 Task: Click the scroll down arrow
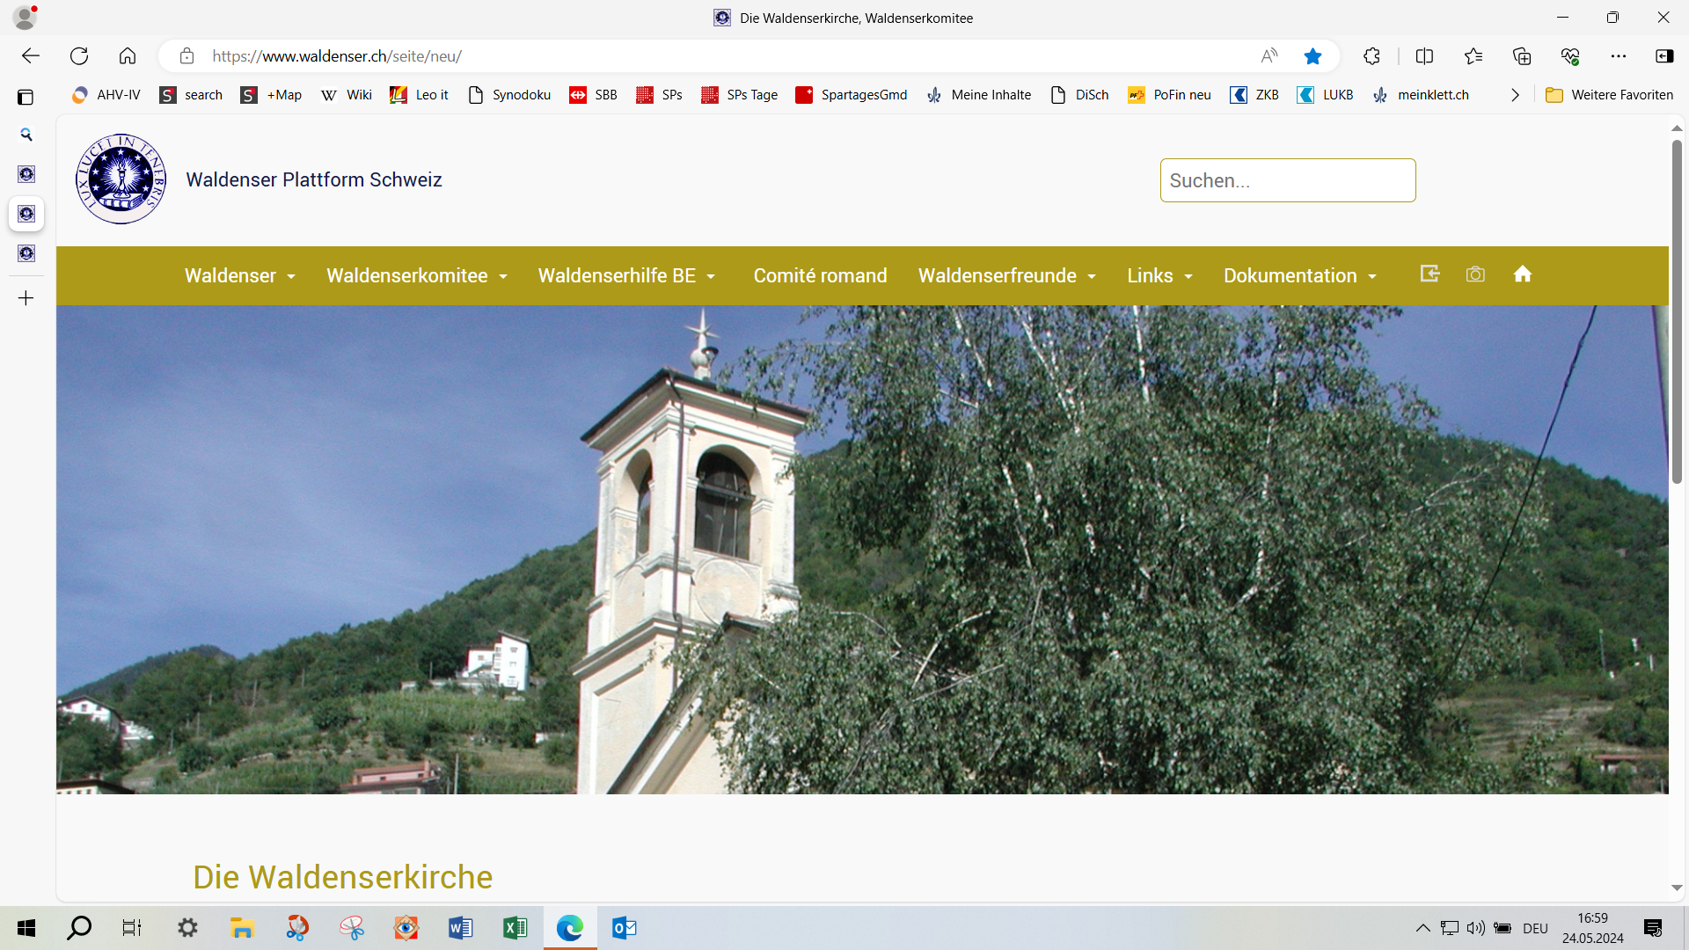pos(1677,888)
